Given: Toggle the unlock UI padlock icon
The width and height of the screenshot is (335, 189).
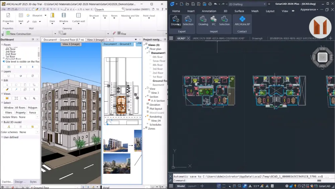Looking at the screenshot, I should click(x=291, y=186).
